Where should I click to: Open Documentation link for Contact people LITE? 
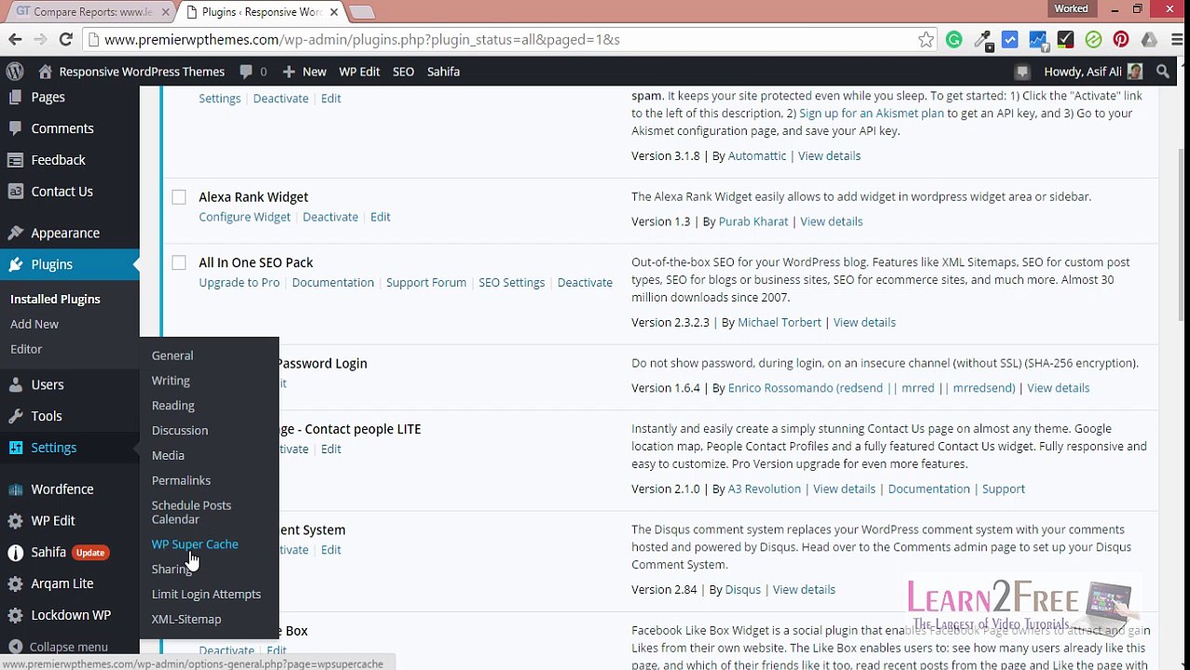pyautogui.click(x=928, y=489)
